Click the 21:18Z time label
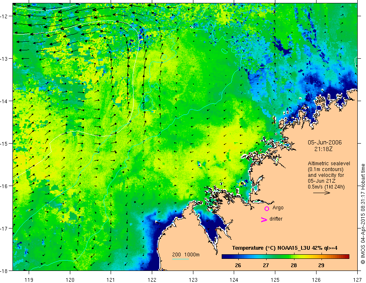The width and height of the screenshot is (366, 283). (323, 149)
